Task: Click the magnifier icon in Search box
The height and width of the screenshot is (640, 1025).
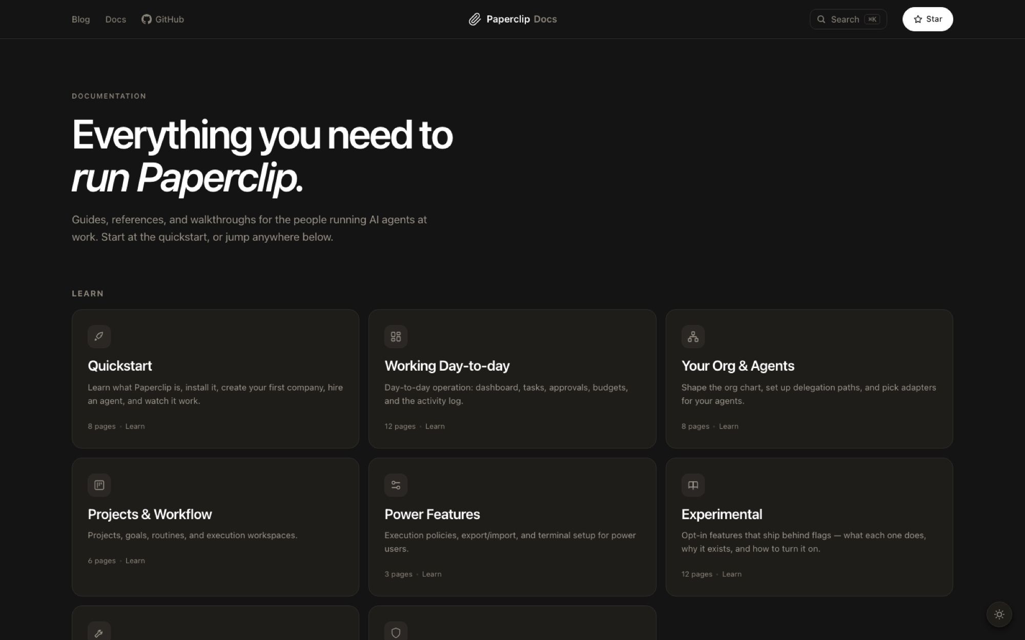Action: coord(821,19)
